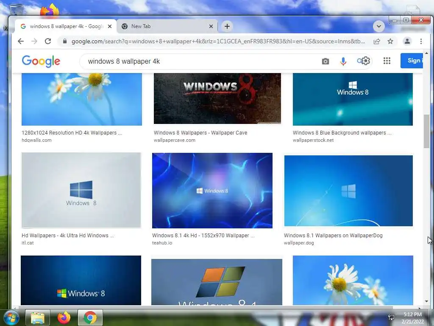Open the grey Windows 8 logo image

click(x=81, y=190)
